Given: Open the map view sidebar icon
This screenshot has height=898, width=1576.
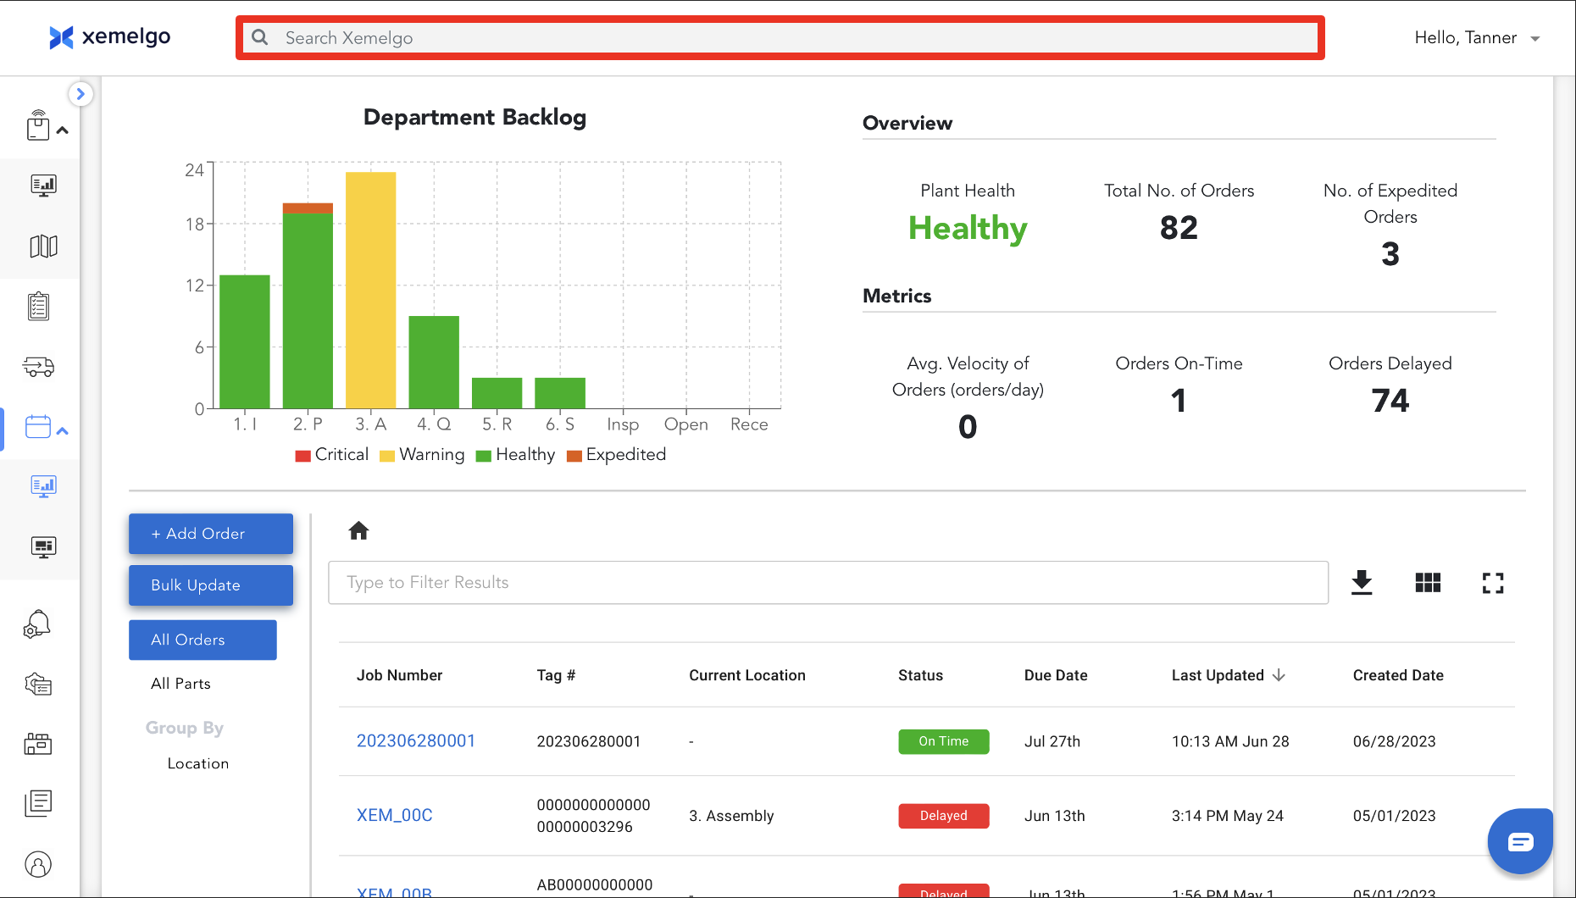Looking at the screenshot, I should (43, 247).
